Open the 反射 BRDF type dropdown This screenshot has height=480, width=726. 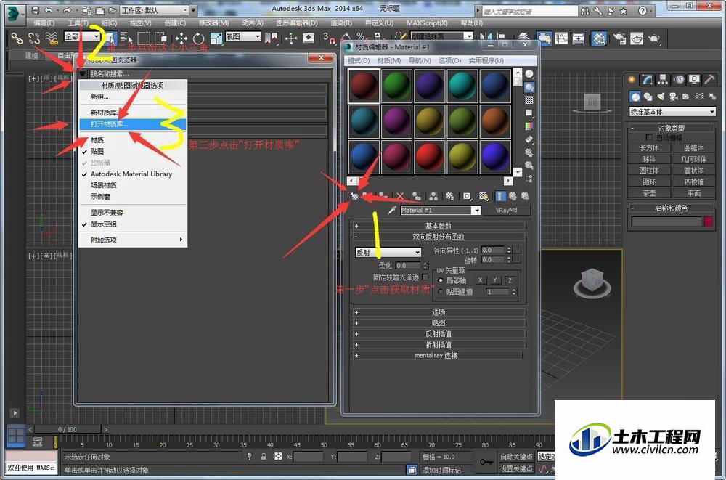pos(388,253)
